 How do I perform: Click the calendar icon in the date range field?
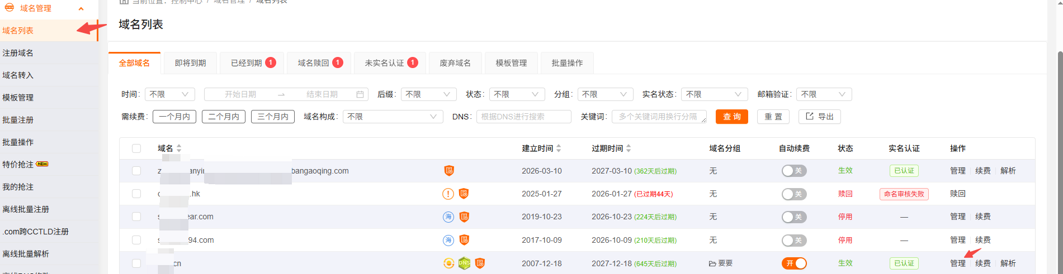(360, 95)
